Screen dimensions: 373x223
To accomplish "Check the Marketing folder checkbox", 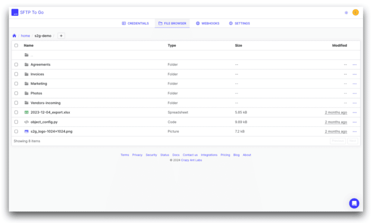I will pos(16,84).
